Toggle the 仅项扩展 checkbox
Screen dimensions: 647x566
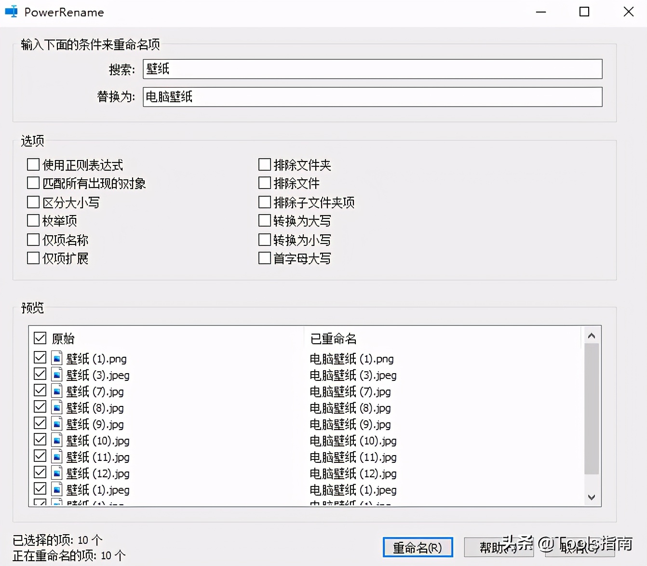pyautogui.click(x=33, y=258)
